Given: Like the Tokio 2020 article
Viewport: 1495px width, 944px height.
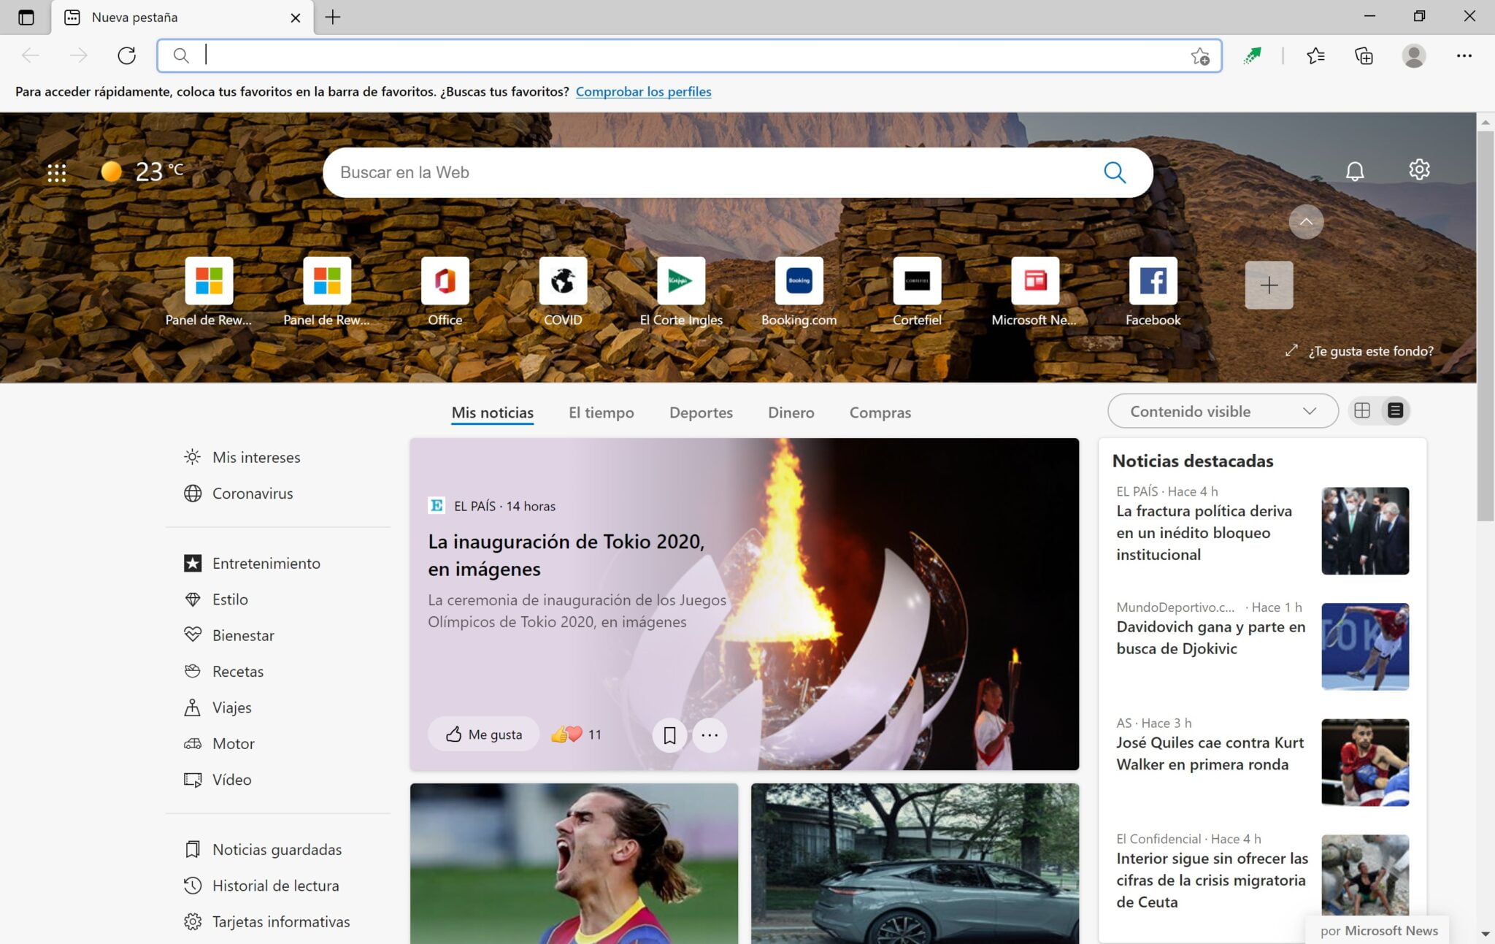Looking at the screenshot, I should coord(483,734).
